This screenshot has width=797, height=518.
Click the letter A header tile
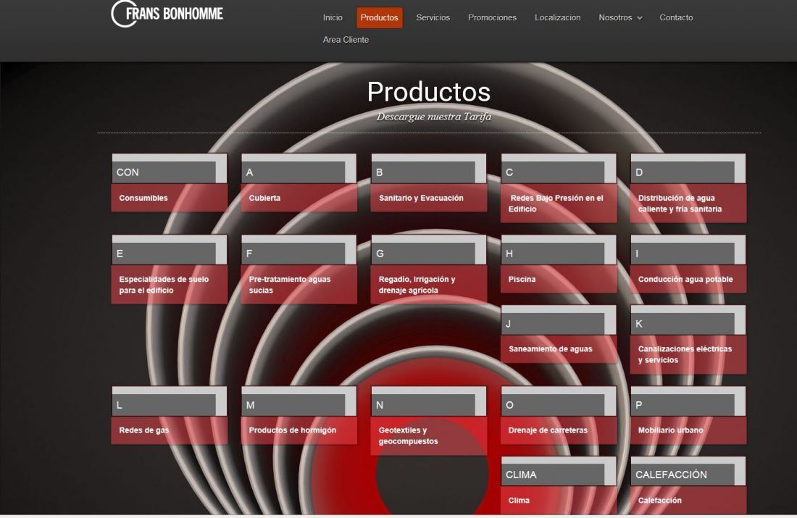[299, 169]
